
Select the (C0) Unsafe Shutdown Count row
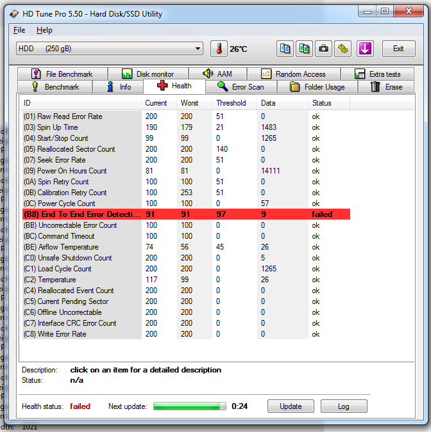(x=187, y=258)
